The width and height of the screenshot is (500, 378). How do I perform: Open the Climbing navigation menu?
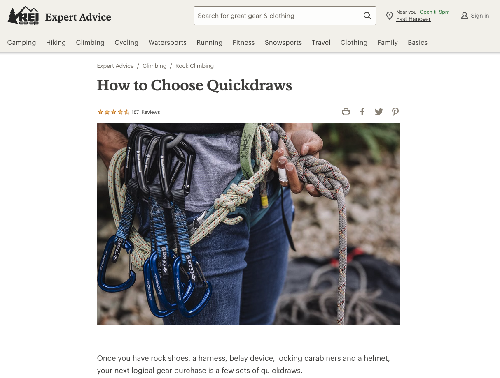(90, 42)
